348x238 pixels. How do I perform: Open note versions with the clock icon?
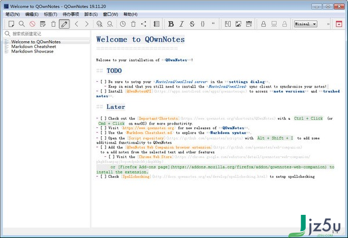tap(123, 24)
